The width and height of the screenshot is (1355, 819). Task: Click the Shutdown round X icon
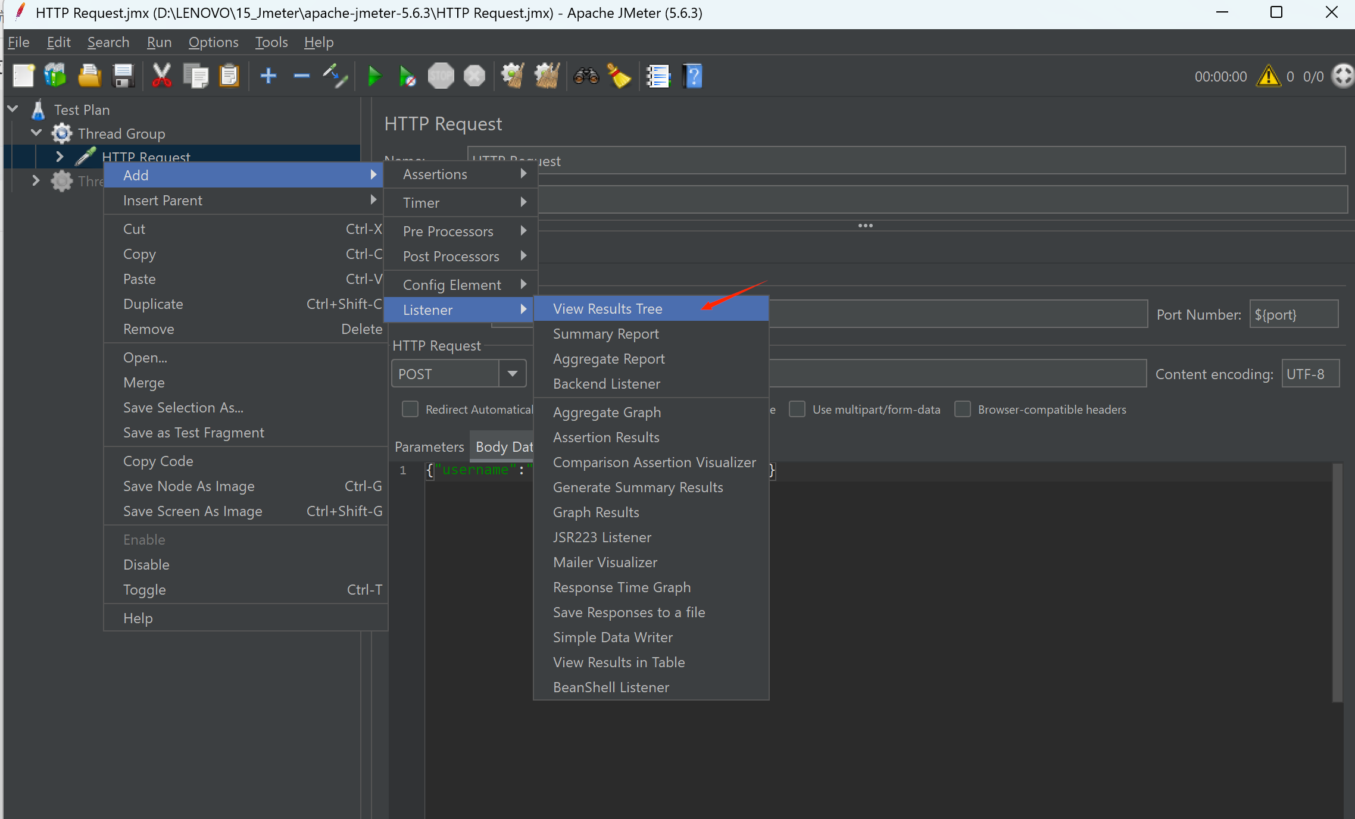coord(474,76)
